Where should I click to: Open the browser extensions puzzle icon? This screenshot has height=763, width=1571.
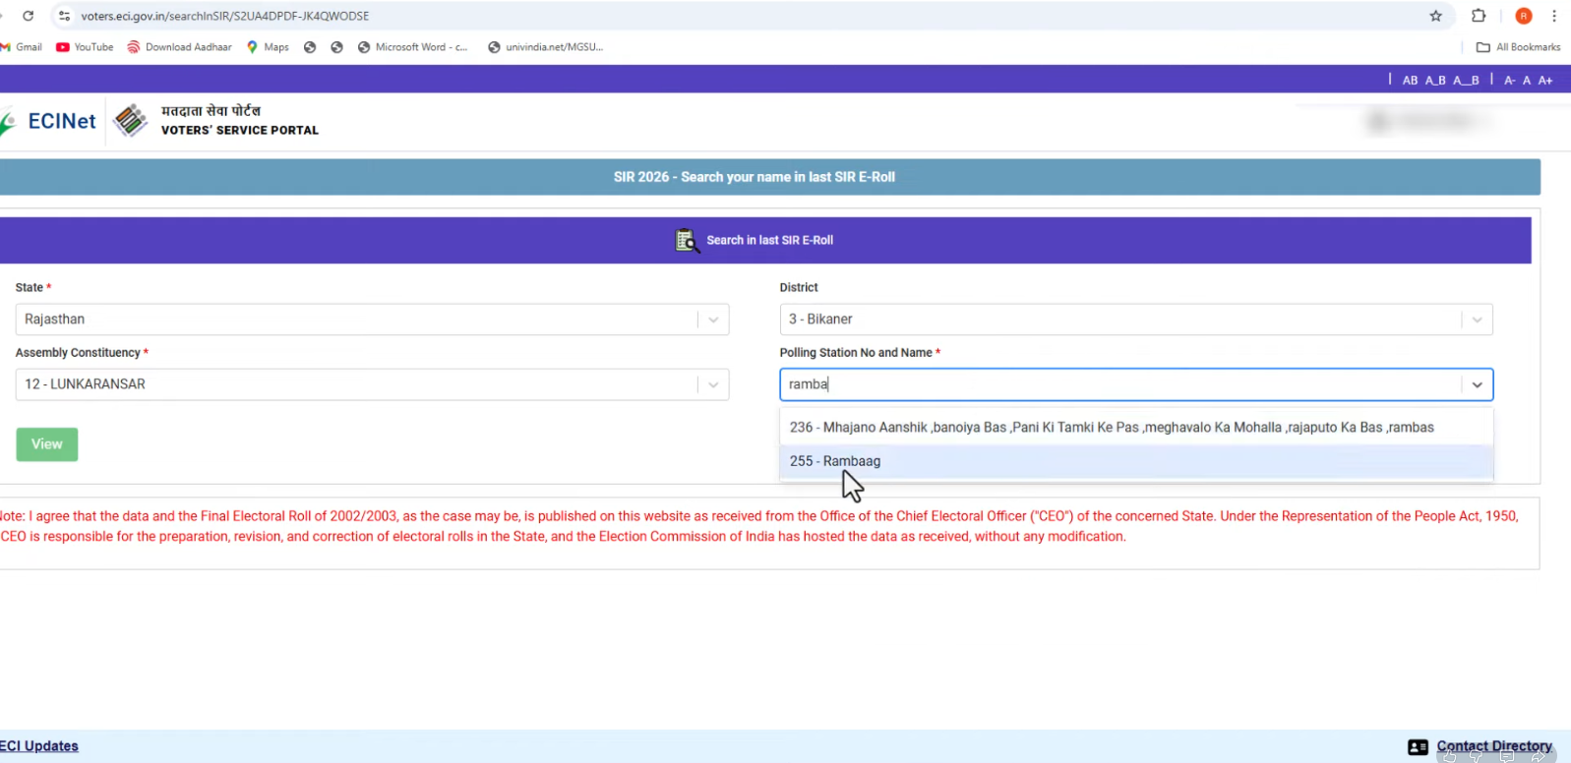point(1478,16)
